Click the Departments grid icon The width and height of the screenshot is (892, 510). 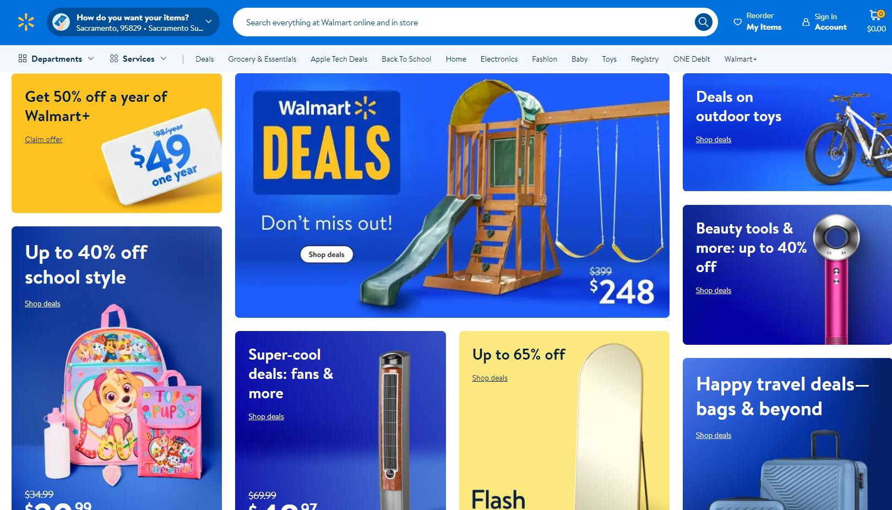pyautogui.click(x=23, y=58)
